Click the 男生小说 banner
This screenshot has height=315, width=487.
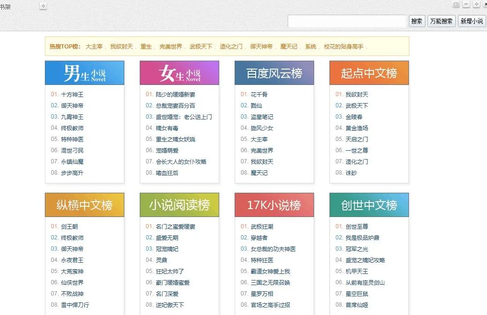click(x=85, y=73)
